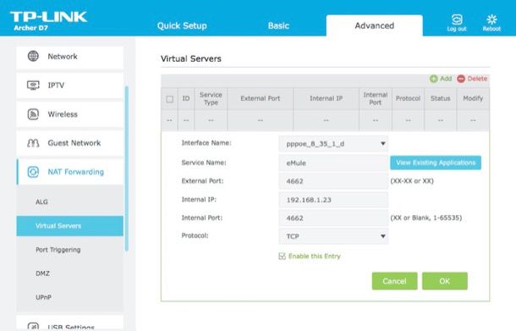Open the USB Settings menu label
The image size is (516, 331).
coord(71,327)
